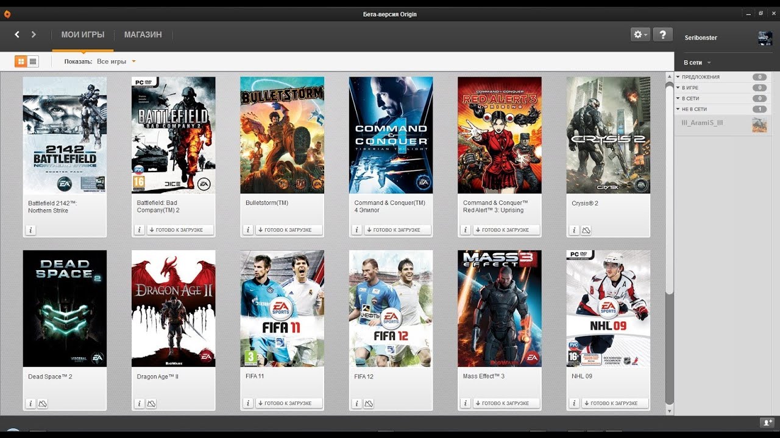Download Red Alert 3 Uprising
780x438 pixels.
click(x=506, y=230)
